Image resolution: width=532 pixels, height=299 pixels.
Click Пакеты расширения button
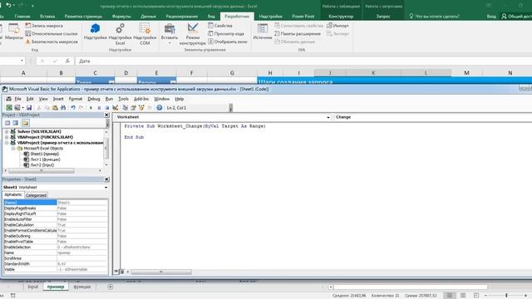click(298, 33)
